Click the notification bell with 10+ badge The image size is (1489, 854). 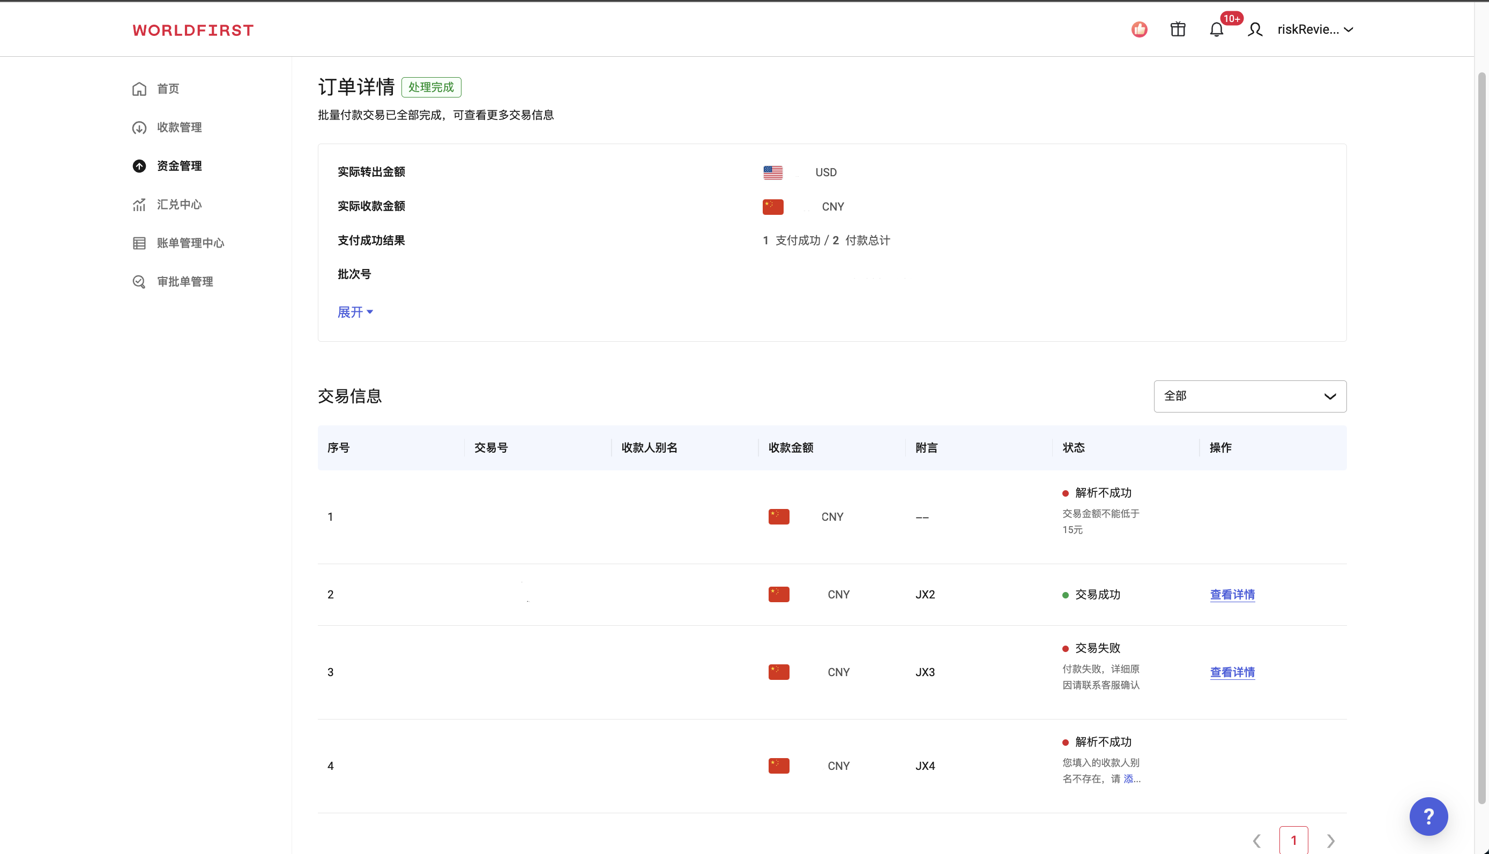1216,29
